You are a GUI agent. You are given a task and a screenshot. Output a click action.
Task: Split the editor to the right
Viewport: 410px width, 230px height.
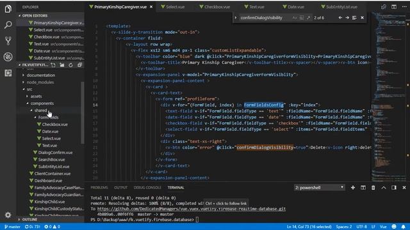tap(394, 7)
